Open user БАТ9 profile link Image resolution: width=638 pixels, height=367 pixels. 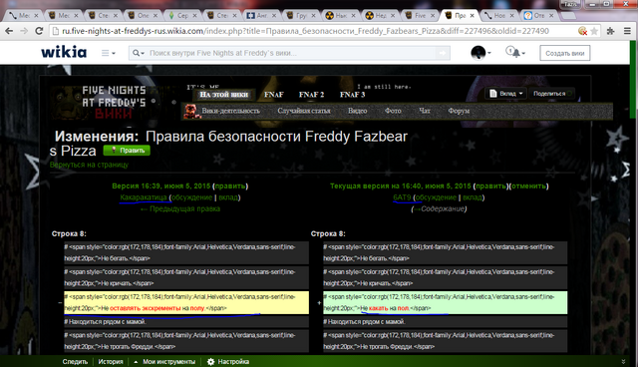tap(402, 197)
